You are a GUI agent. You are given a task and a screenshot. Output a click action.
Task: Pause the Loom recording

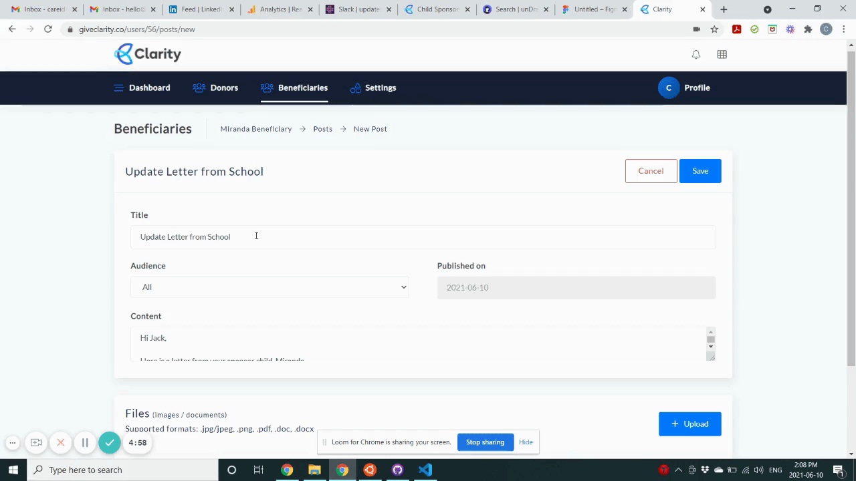pyautogui.click(x=85, y=442)
